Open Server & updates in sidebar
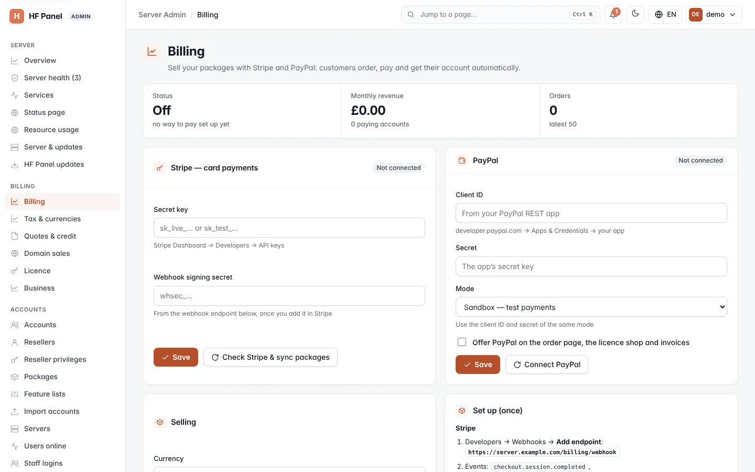 coord(62,147)
